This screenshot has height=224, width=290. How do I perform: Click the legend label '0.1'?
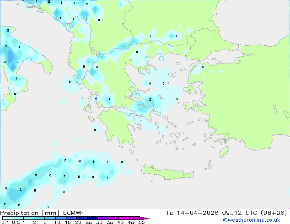5,222
